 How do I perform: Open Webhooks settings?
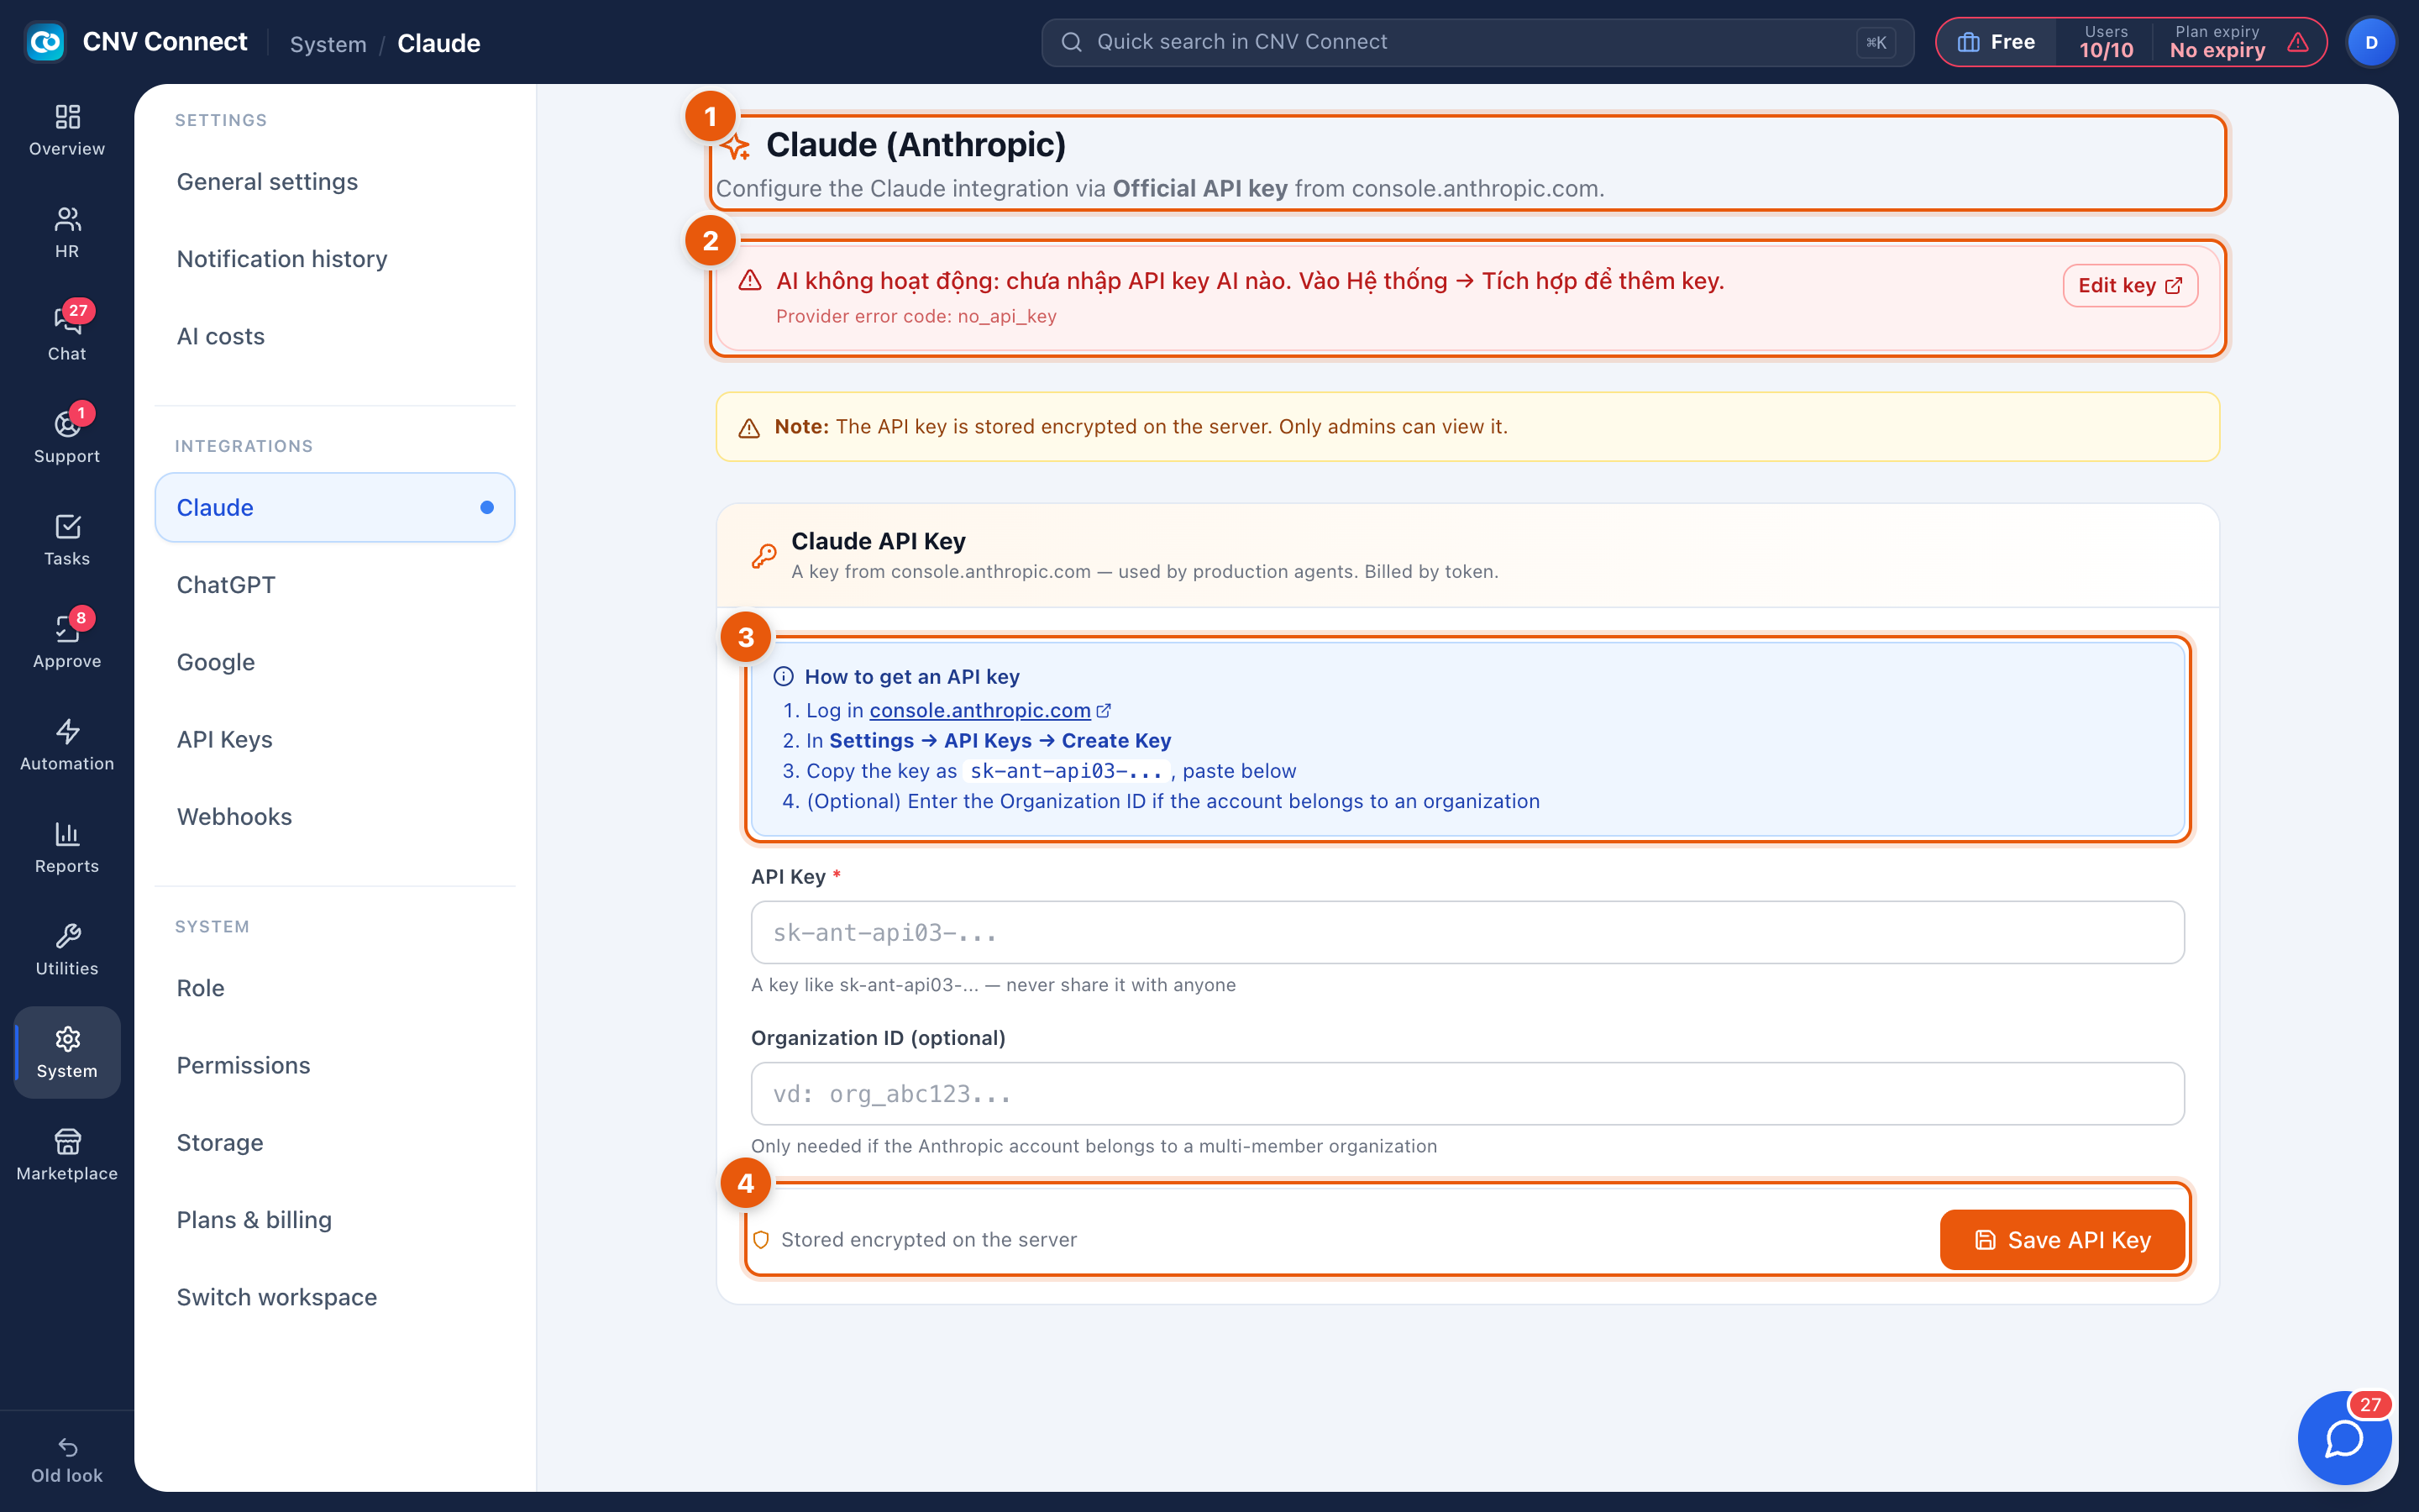coord(335,816)
